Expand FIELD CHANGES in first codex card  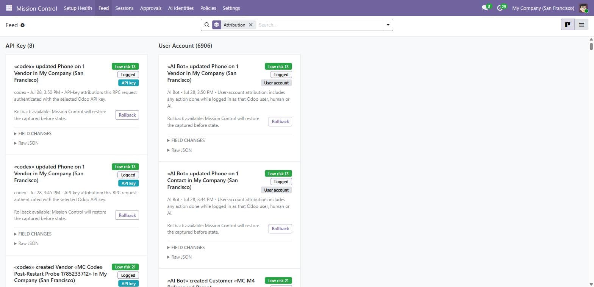33,133
